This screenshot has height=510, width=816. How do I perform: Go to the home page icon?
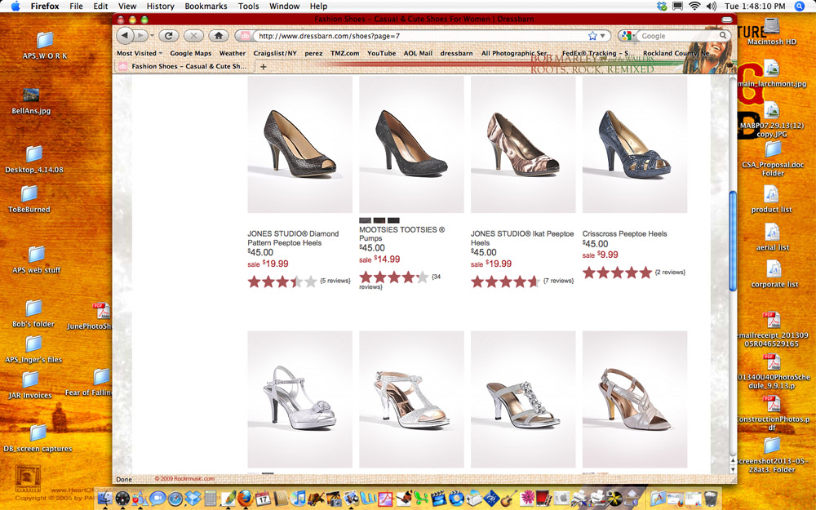(219, 35)
